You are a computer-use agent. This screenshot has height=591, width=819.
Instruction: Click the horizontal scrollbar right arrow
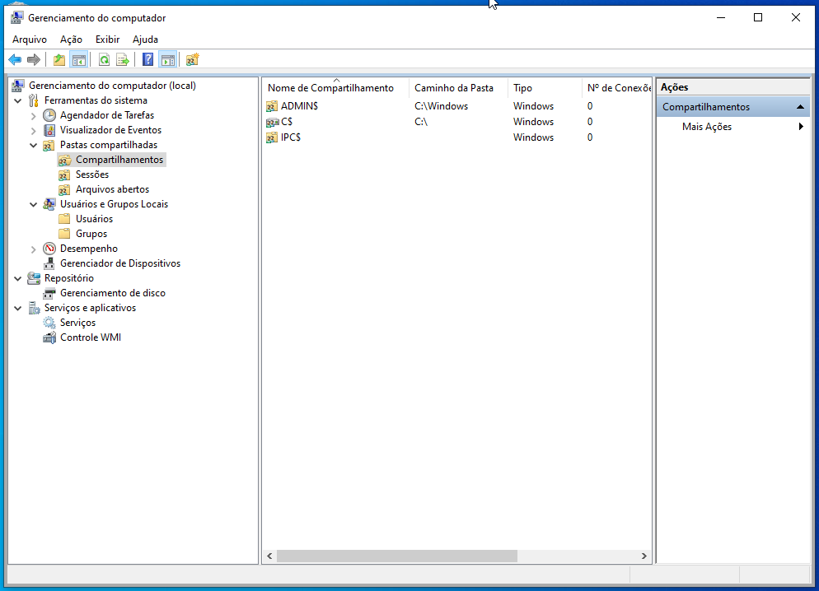coord(644,556)
